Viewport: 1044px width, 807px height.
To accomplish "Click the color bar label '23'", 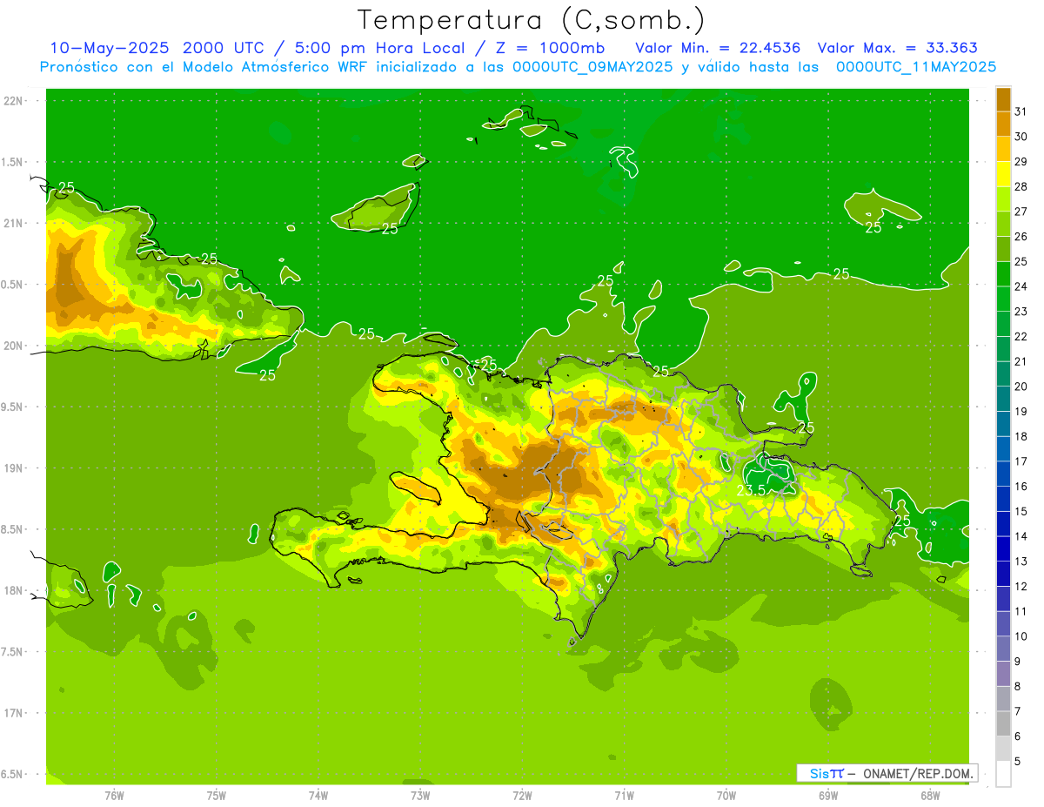I will [x=1021, y=312].
